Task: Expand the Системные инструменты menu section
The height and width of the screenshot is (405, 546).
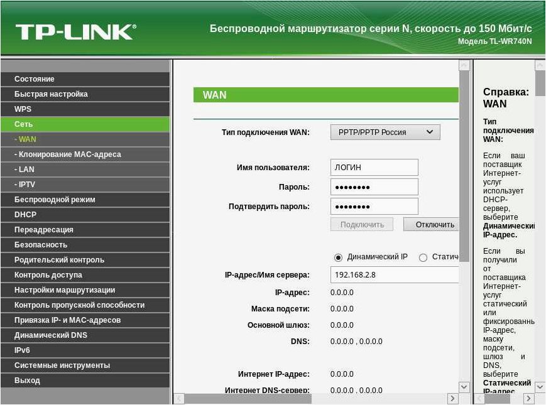Action: 85,365
